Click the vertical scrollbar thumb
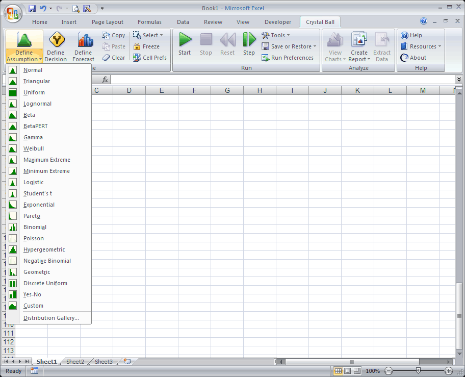Viewport: 465px width, 377px height. 459,316
